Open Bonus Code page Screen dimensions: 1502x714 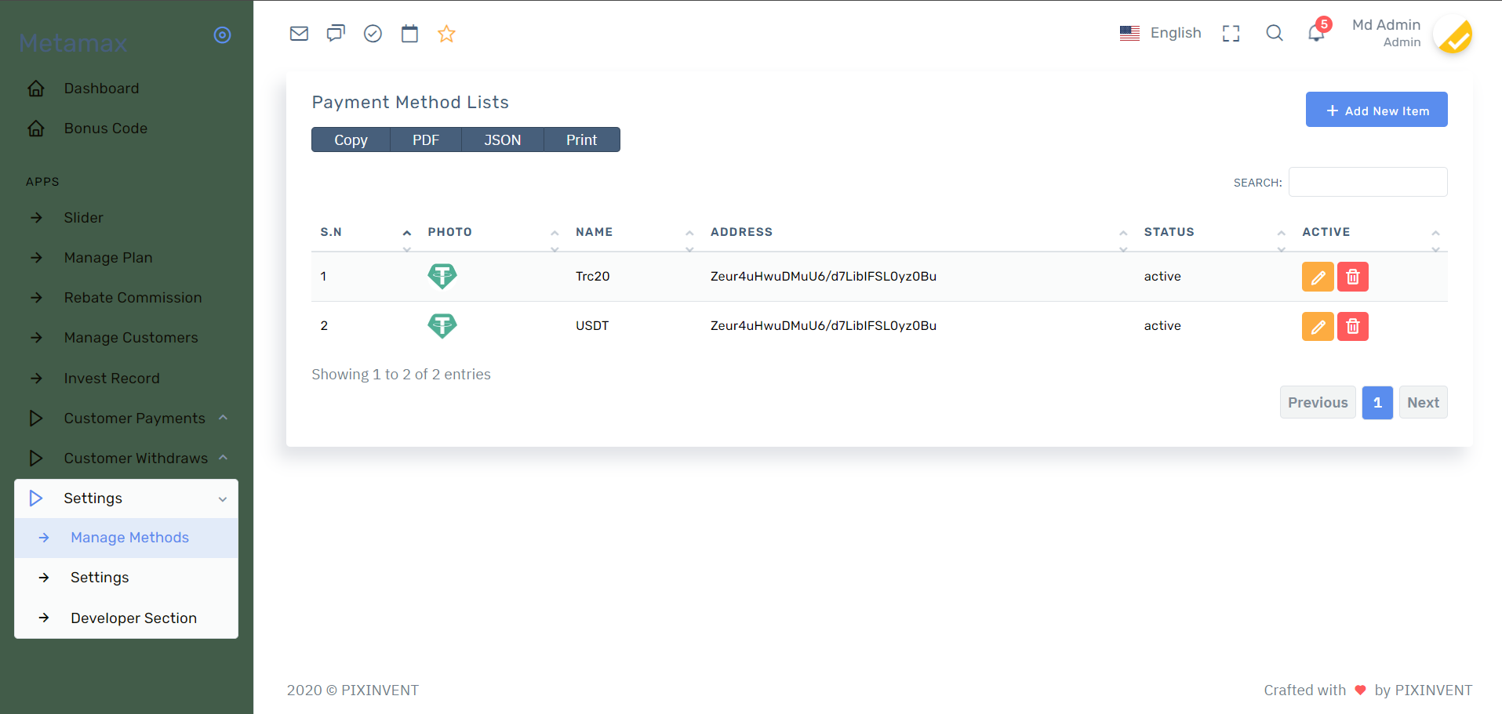tap(105, 129)
